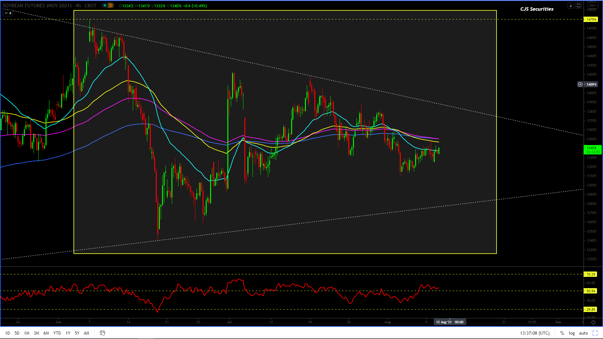Image resolution: width=603 pixels, height=339 pixels.
Task: Click the chart settings gear icon
Action: [593, 322]
